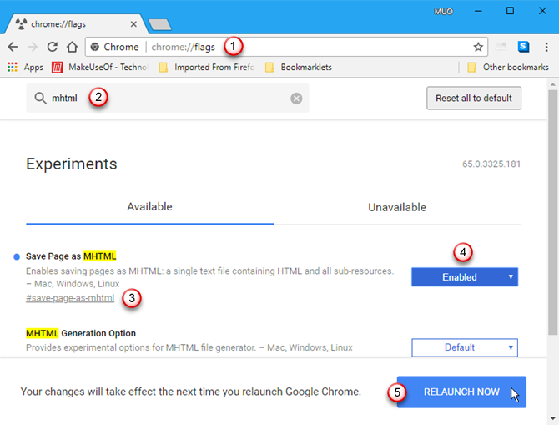The width and height of the screenshot is (559, 425).
Task: Open the Chrome three-dot menu
Action: coord(545,47)
